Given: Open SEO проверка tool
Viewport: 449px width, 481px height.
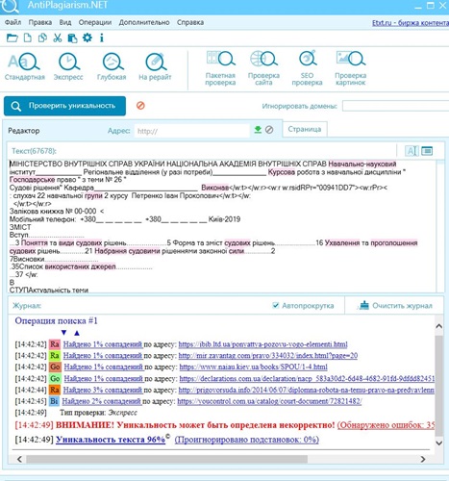Looking at the screenshot, I should click(x=307, y=68).
